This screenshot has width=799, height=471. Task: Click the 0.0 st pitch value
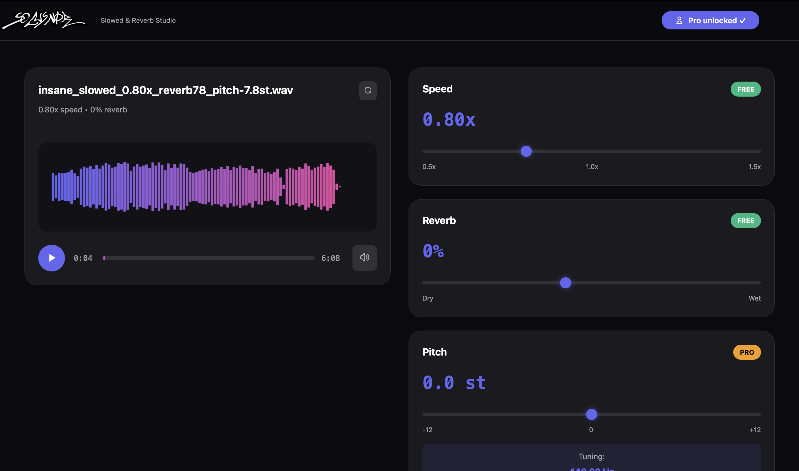pos(454,382)
